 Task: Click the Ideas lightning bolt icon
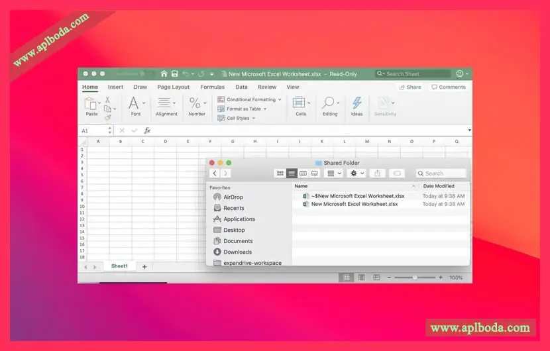357,103
